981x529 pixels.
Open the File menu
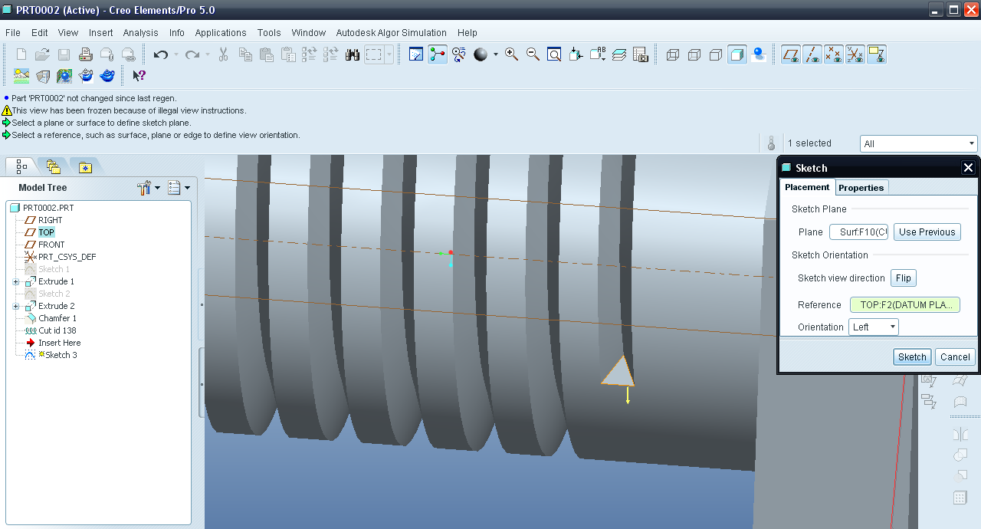click(13, 33)
